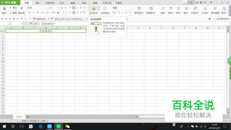Click the 筛选 filter funnel icon

tap(171, 9)
